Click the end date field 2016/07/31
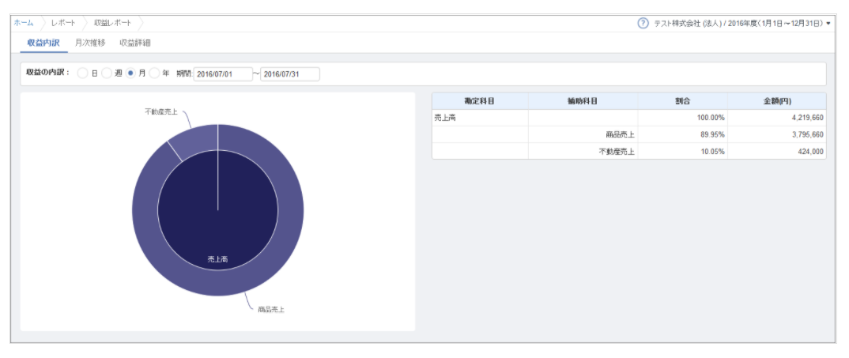The width and height of the screenshot is (849, 358). pyautogui.click(x=289, y=74)
